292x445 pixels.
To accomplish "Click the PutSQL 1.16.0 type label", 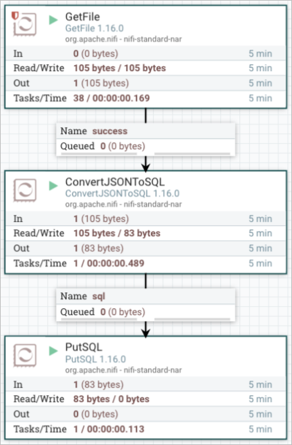I will (95, 359).
